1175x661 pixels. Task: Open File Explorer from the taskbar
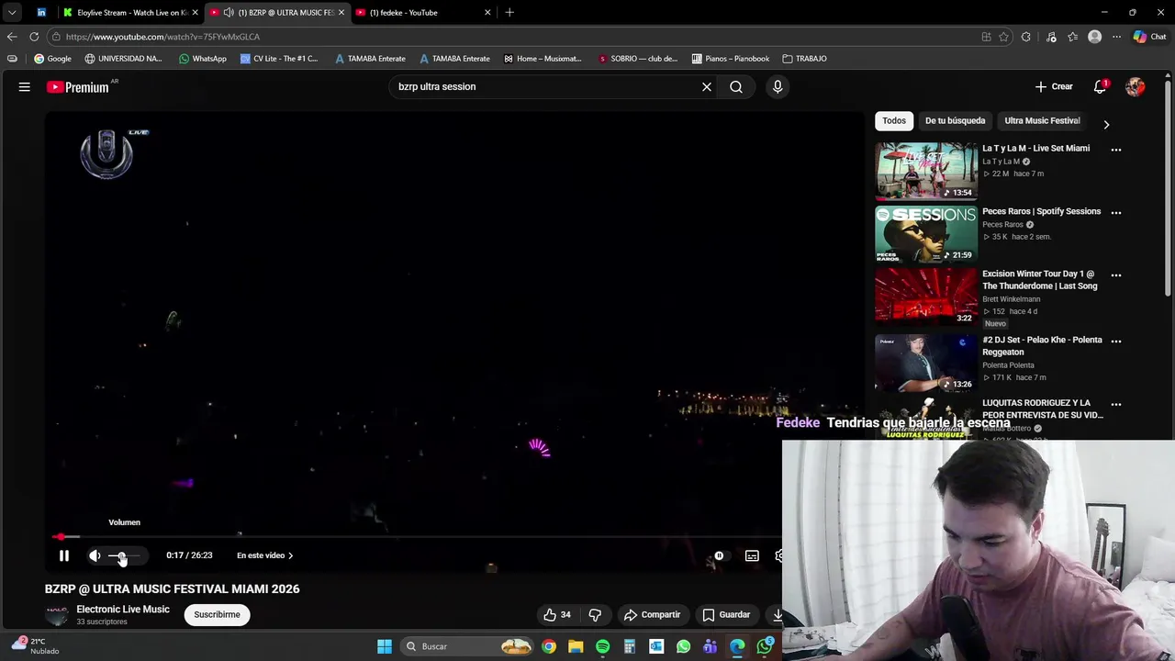[576, 646]
